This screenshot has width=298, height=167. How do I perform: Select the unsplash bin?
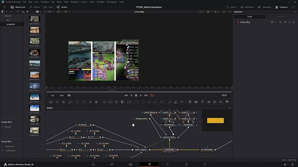[x=12, y=24]
